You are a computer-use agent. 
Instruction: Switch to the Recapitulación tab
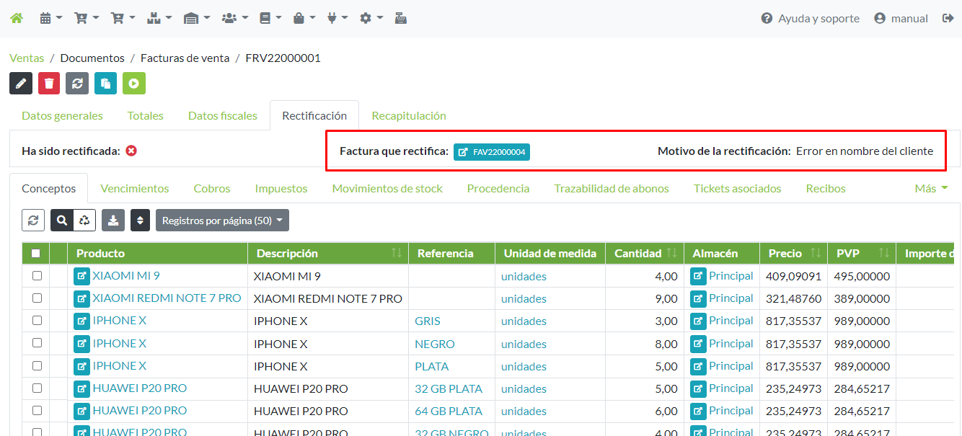click(409, 115)
